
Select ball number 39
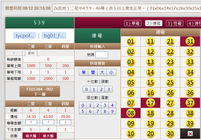click(190, 123)
